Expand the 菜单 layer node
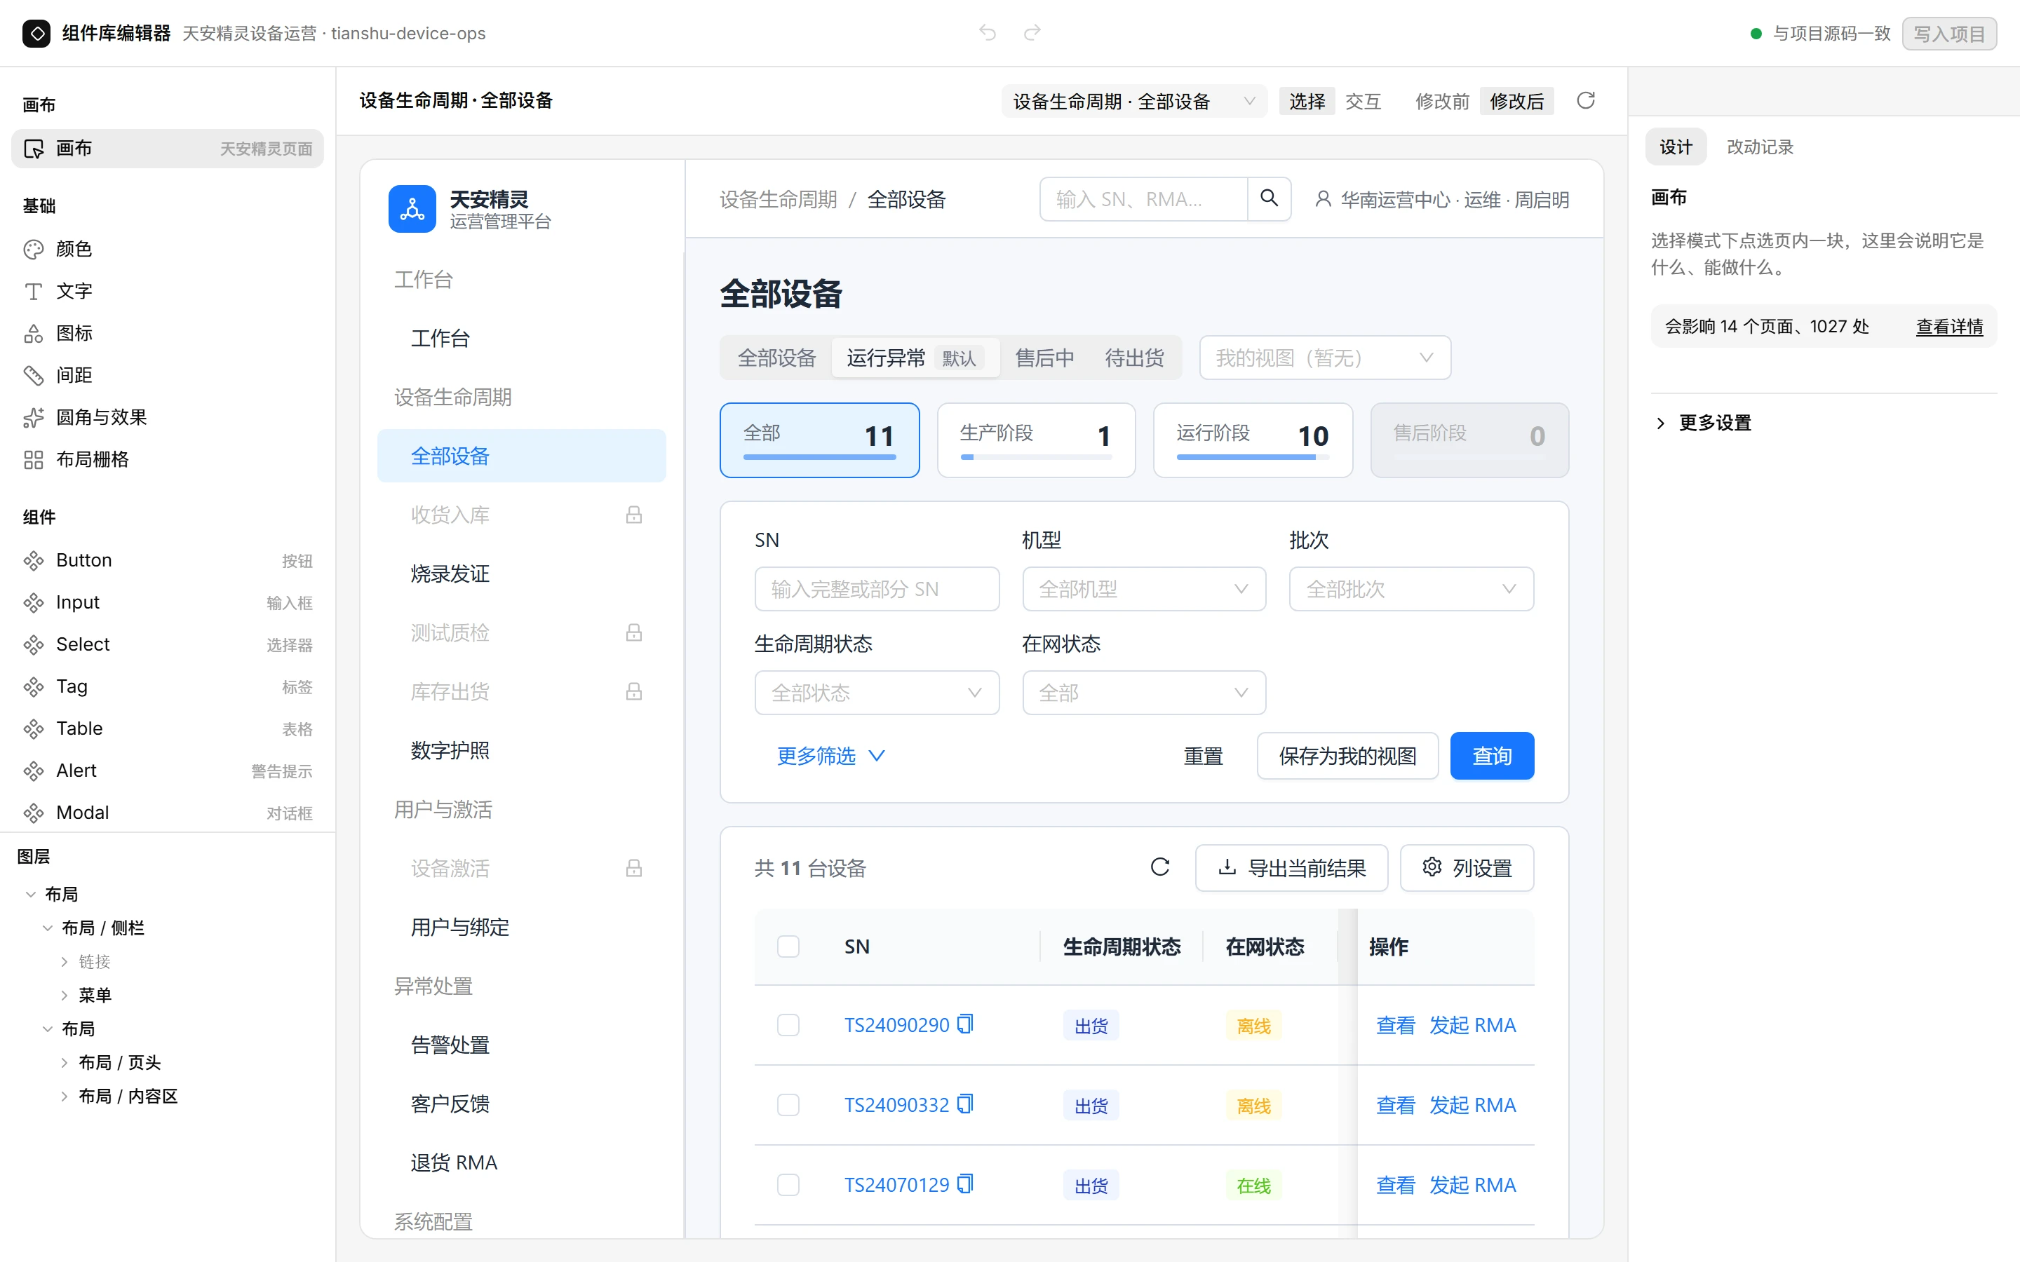This screenshot has width=2020, height=1262. click(65, 995)
